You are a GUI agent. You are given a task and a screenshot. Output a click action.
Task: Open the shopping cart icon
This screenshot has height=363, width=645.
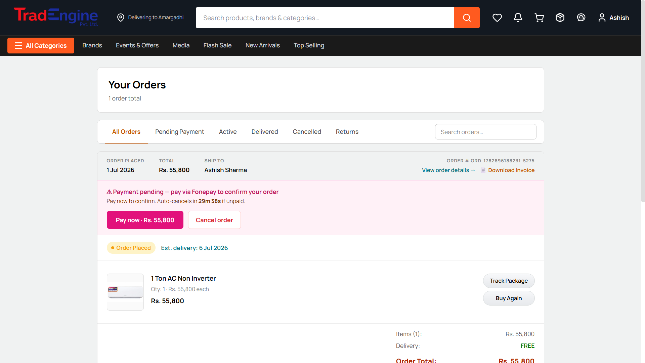pos(539,17)
